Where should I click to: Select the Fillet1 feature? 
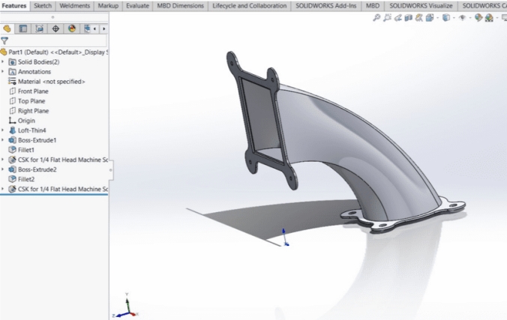[x=25, y=150]
